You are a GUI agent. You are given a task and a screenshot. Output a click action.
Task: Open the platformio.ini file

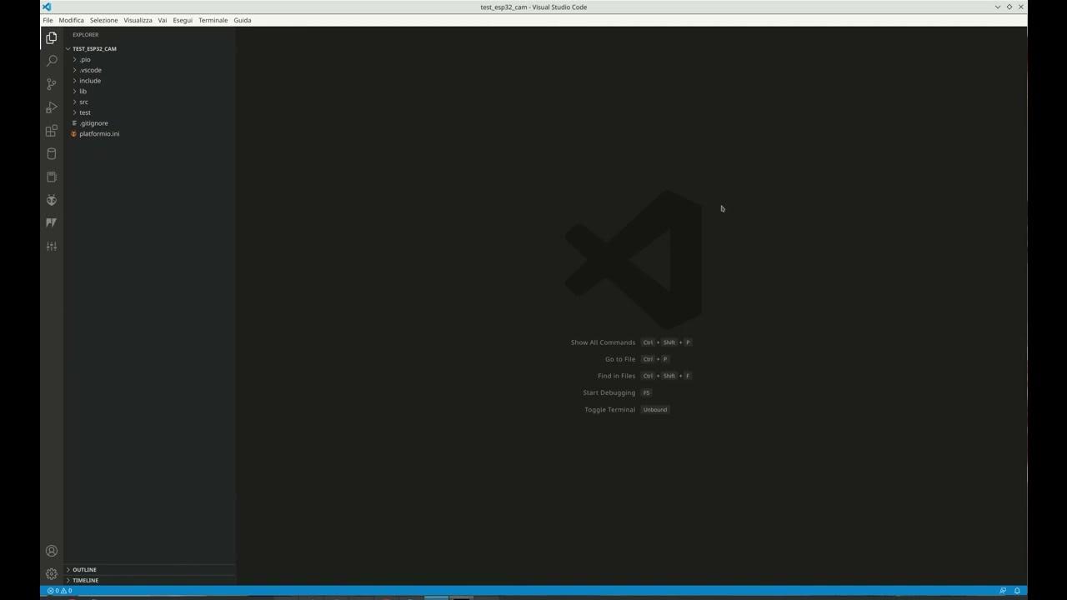click(x=150, y=133)
